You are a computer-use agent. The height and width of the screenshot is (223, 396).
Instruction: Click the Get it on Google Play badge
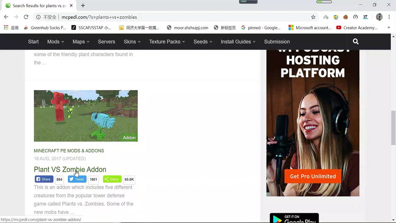(294, 218)
